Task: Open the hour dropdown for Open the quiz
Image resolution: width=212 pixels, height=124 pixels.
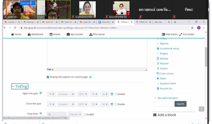Action: tap(94, 94)
